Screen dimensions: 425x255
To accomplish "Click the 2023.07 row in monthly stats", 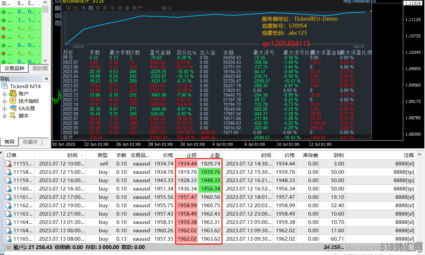I will (217, 62).
